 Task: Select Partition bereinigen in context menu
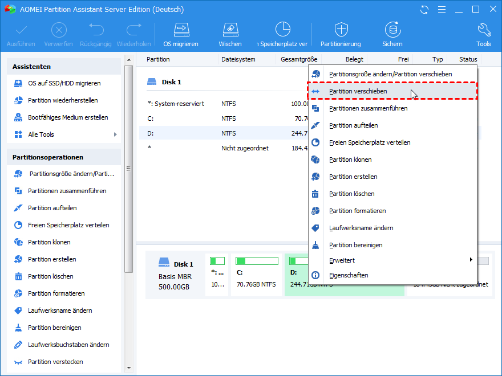pos(392,245)
